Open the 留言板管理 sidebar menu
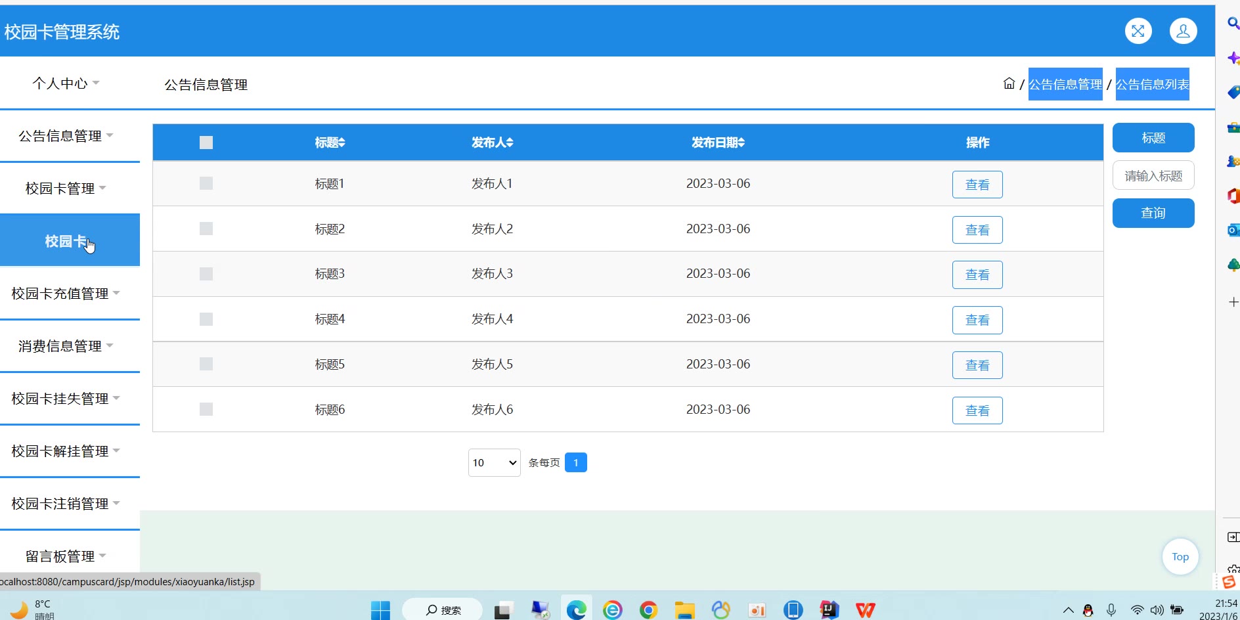1240x620 pixels. (66, 556)
